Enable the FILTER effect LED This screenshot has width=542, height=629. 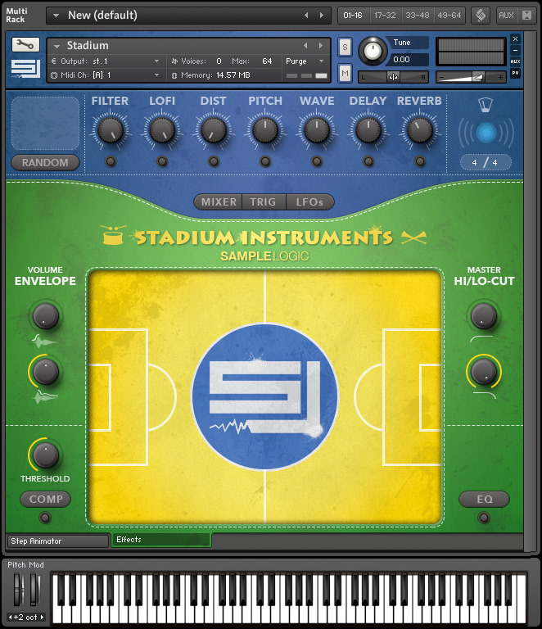(x=111, y=161)
